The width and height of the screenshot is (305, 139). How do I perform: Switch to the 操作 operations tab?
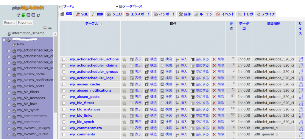click(185, 14)
